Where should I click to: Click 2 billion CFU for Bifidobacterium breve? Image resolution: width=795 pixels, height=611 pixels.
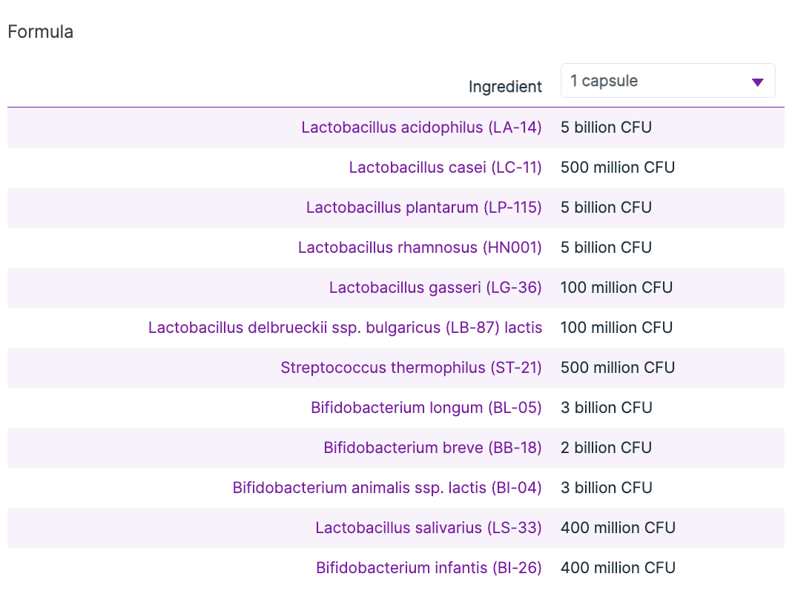[x=606, y=448]
